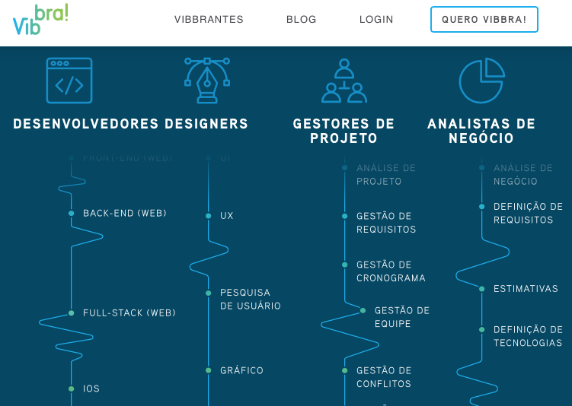Viewport: 572px width, 406px height.
Task: Go to the Blog page
Action: 301,20
